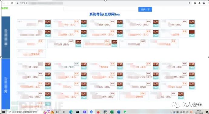209x114 pixels.
Task: Click LEAP PaaS icon on 作队 (正式) card
Action: point(120,34)
